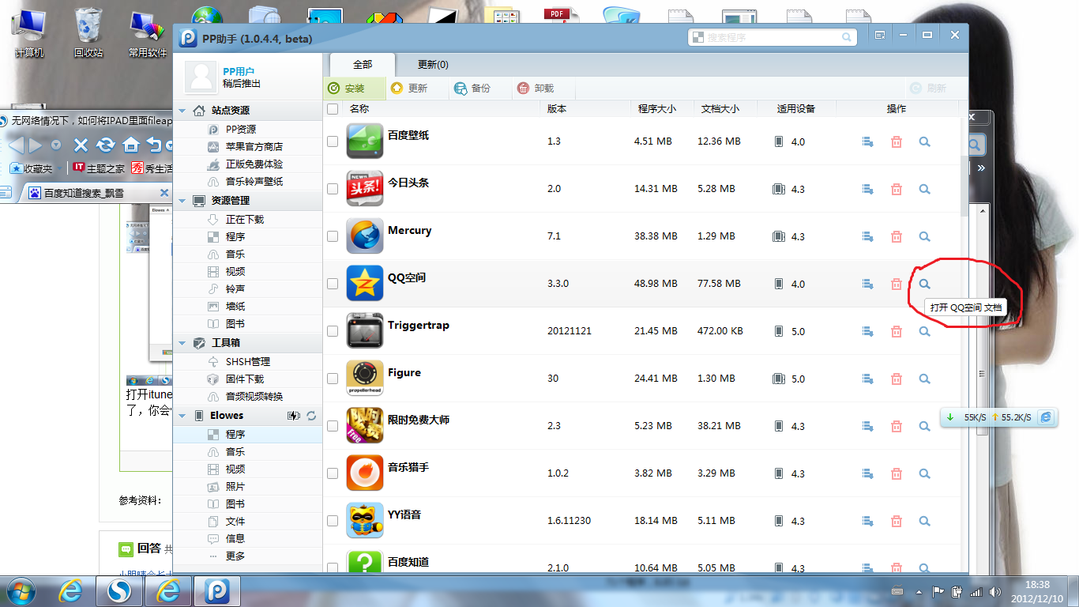Check the 百度壁纸 checkbox

point(333,141)
